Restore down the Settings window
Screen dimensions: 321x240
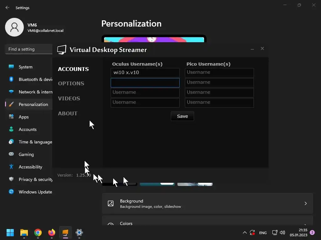coord(299,5)
